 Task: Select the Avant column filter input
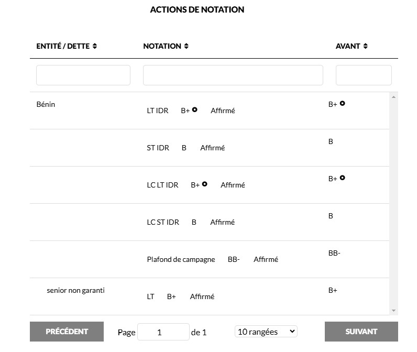point(363,75)
